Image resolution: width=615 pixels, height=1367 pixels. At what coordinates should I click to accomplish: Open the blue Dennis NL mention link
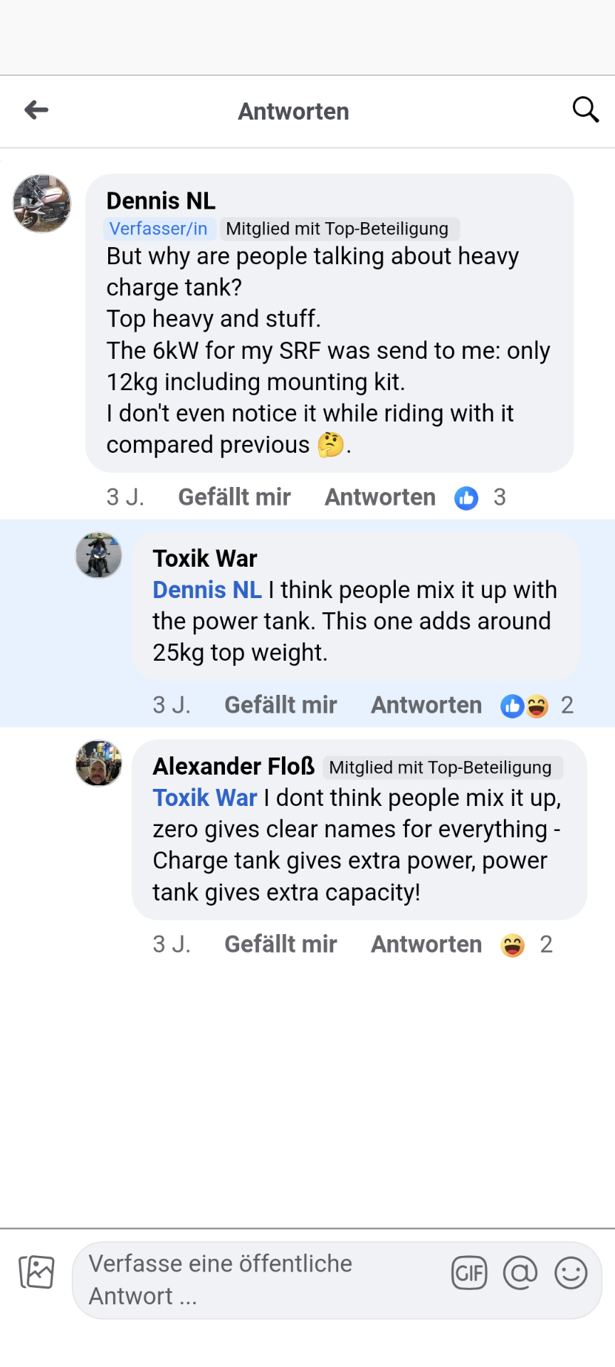[x=207, y=590]
